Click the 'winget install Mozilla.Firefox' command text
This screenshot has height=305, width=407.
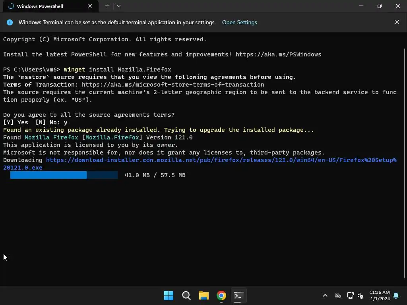point(118,69)
